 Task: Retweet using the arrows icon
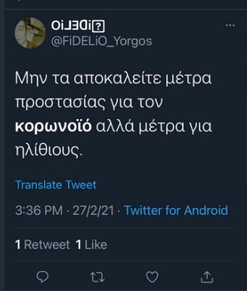point(98,277)
